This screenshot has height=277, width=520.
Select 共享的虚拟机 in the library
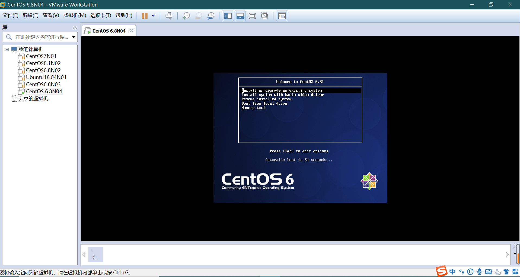pyautogui.click(x=33, y=99)
